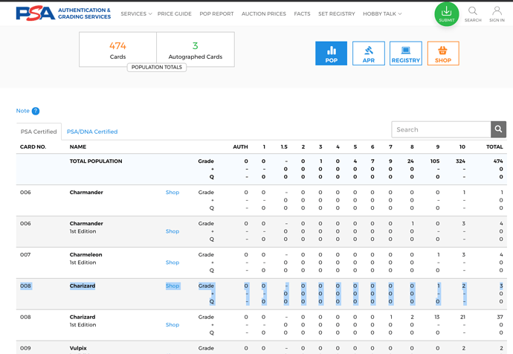Click the orange Shop basket button
Viewport: 513px width, 354px height.
tap(442, 54)
